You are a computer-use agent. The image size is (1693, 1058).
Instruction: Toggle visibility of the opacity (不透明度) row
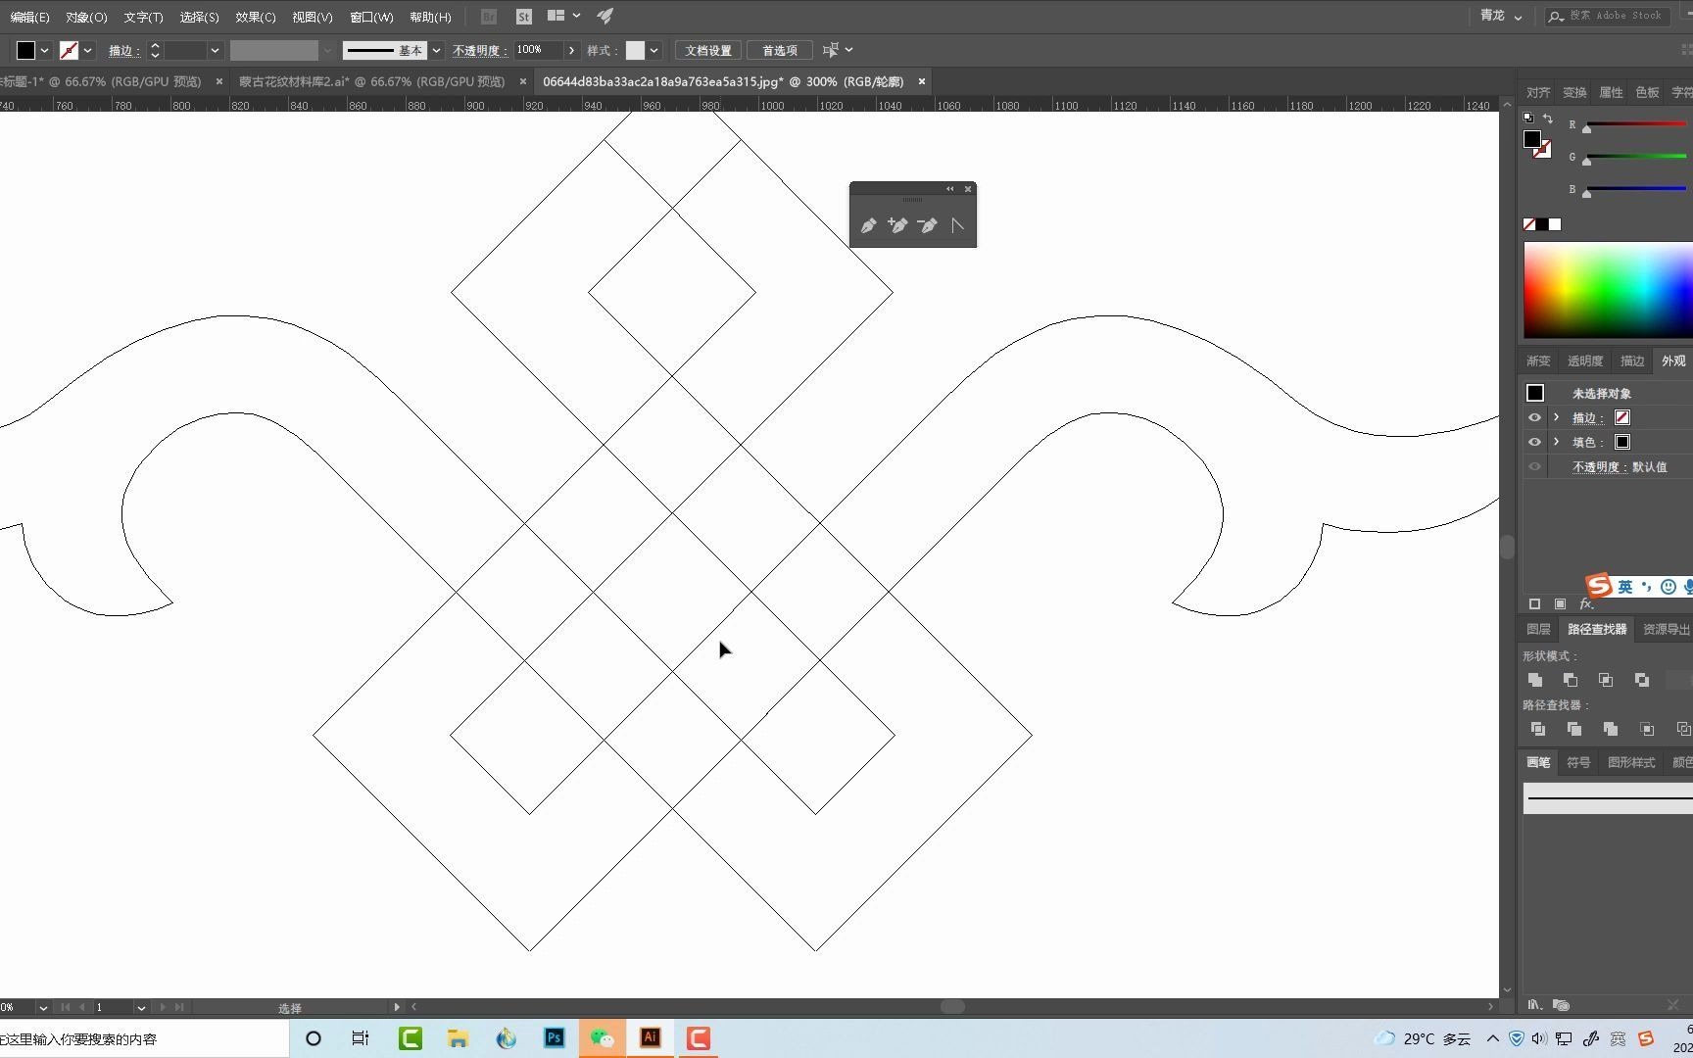tap(1534, 466)
